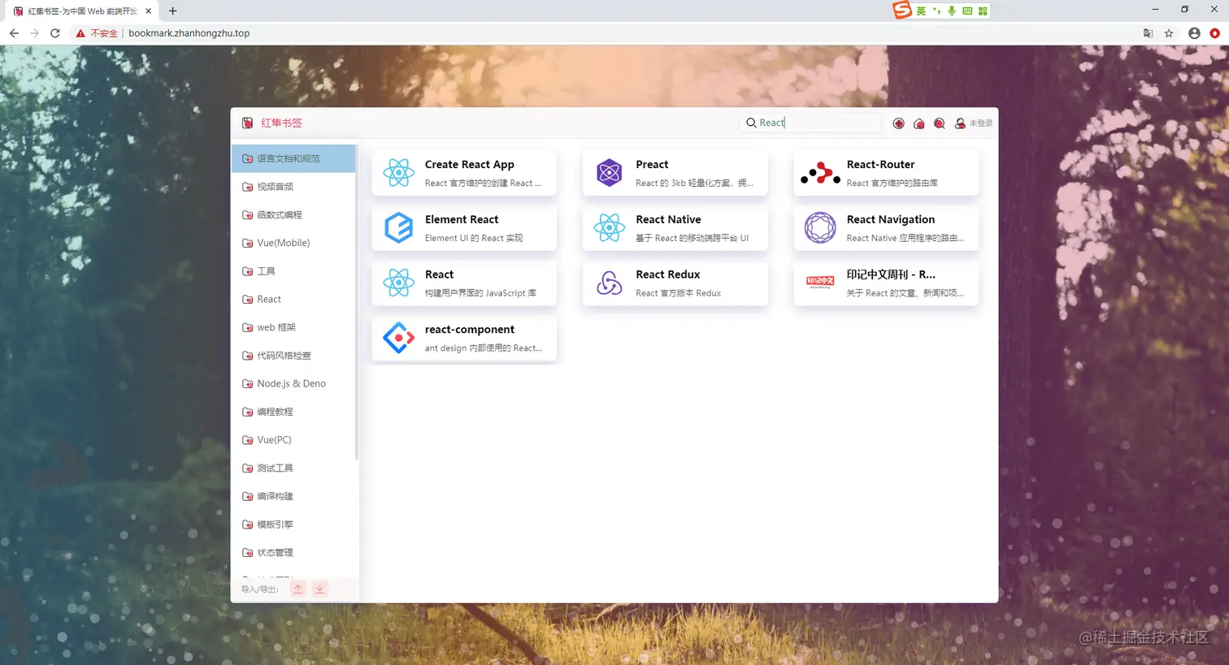1229x665 pixels.
Task: Click the sidebar vertical scrollbar
Action: click(357, 302)
